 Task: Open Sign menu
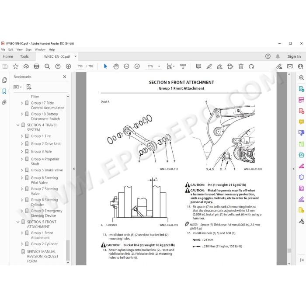[28, 49]
